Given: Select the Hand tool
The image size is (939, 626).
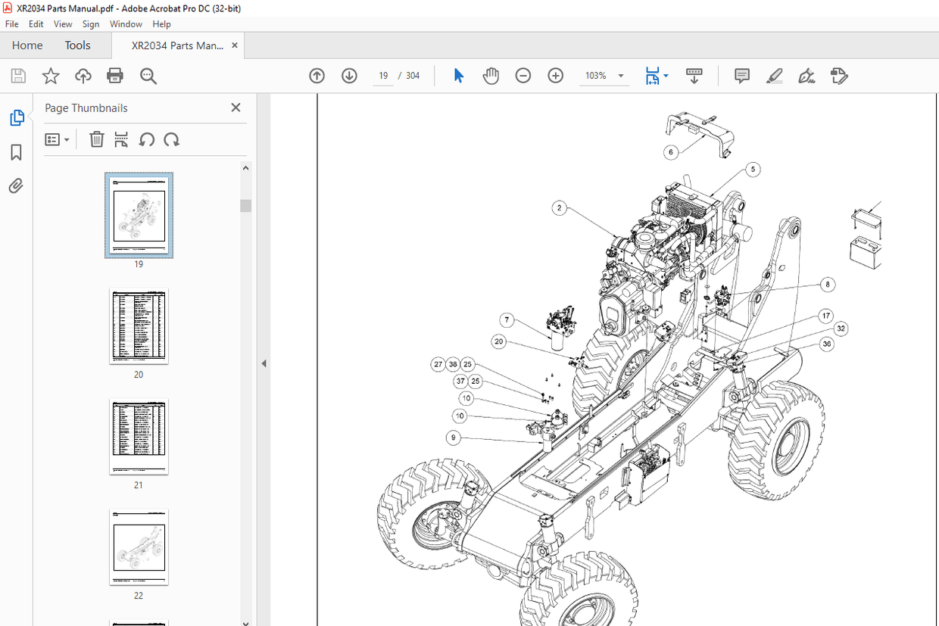Looking at the screenshot, I should (x=491, y=76).
